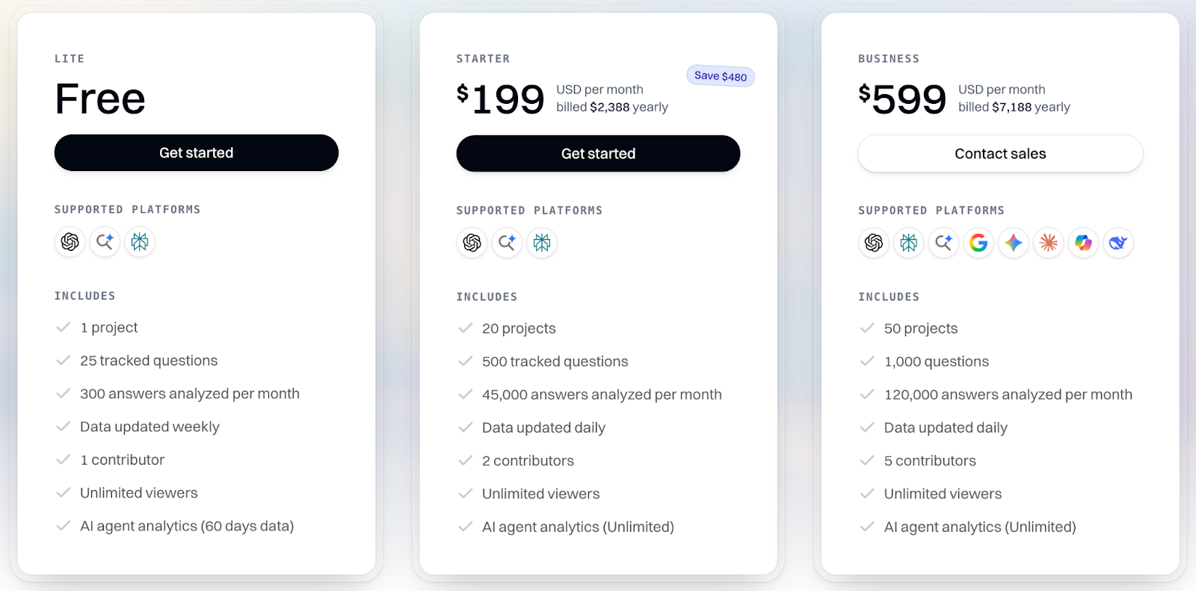Click the Claude starburst icon in Business plan
1196x591 pixels.
click(1049, 243)
